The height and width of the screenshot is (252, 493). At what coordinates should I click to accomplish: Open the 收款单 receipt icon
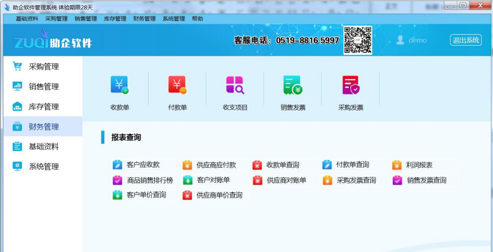[120, 85]
